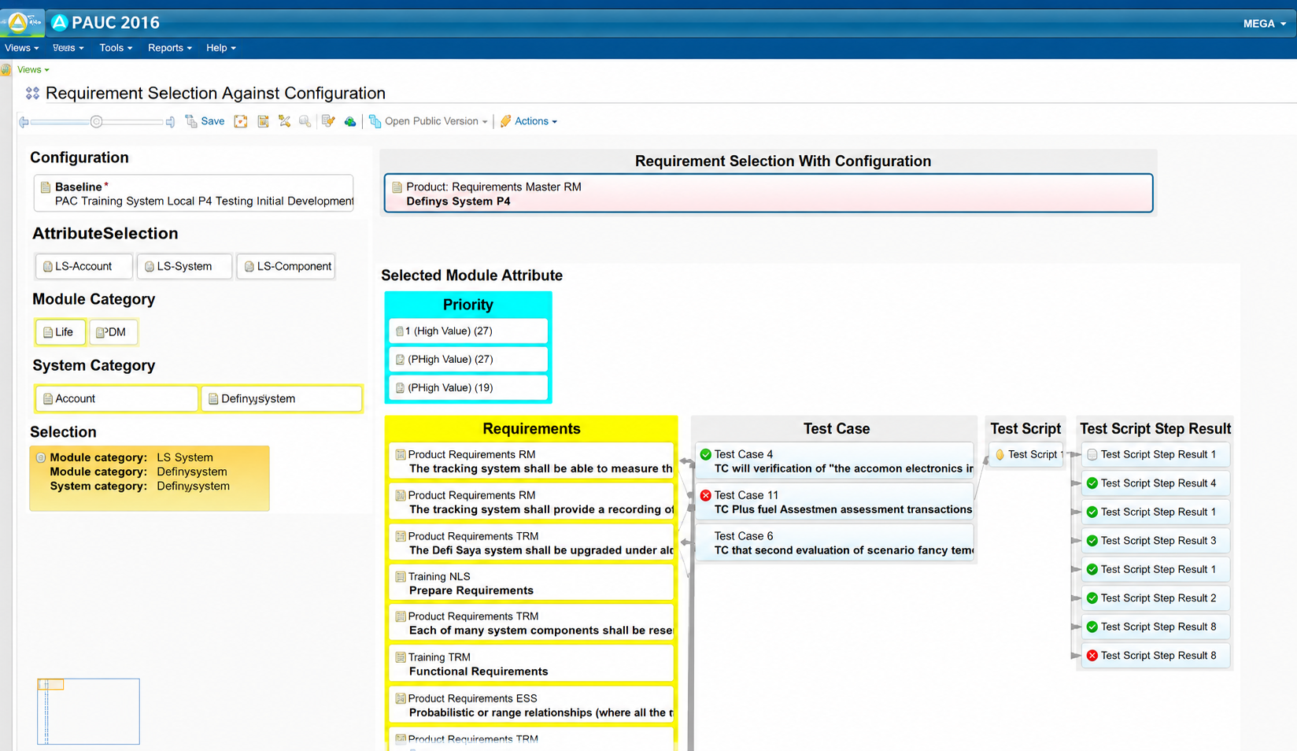Viewport: 1297px width, 751px height.
Task: Click the Save toolbar button
Action: (x=205, y=121)
